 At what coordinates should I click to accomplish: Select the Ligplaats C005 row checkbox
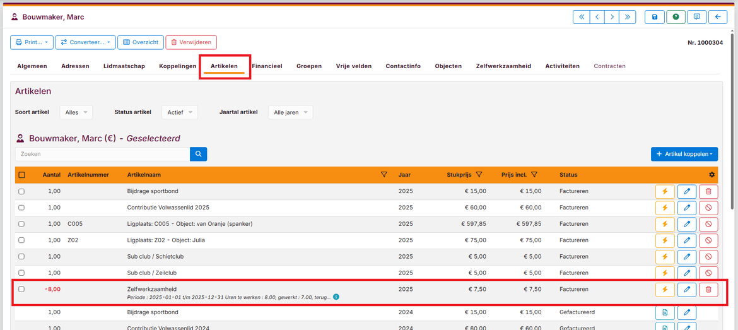[21, 224]
